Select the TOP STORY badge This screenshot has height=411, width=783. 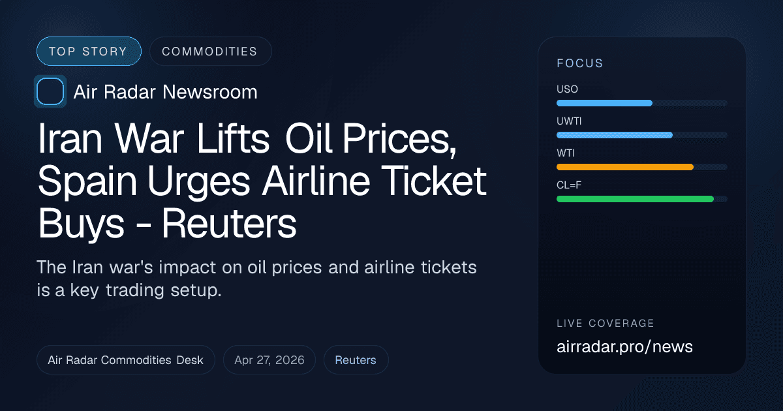pos(89,52)
